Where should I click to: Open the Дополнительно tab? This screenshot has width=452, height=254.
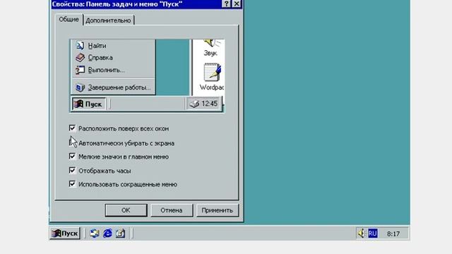(108, 20)
